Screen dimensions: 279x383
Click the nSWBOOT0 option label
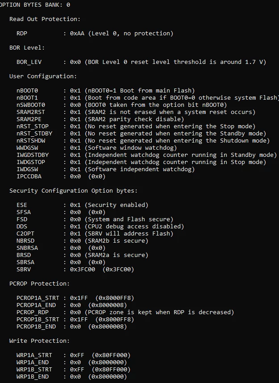click(x=31, y=105)
